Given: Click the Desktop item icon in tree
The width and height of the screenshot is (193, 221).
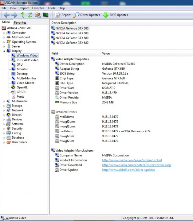Looking at the screenshot, I should coord(14,74).
